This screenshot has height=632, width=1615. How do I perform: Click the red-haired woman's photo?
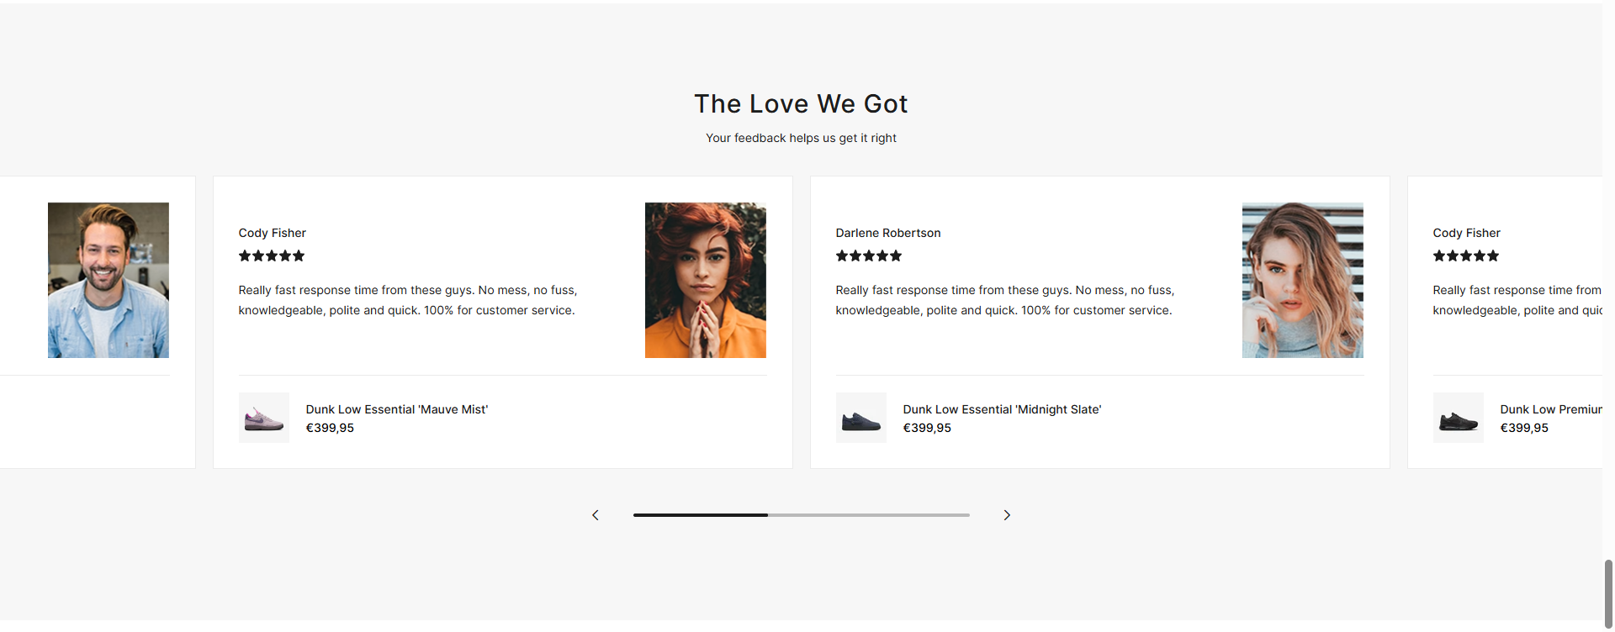(x=706, y=280)
